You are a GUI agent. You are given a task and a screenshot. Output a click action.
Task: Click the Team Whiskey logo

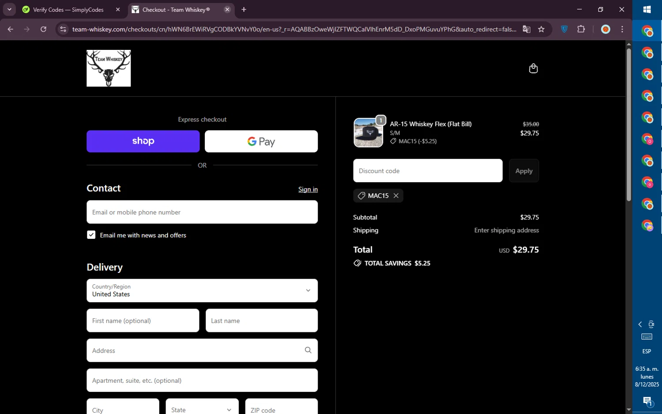click(x=109, y=68)
